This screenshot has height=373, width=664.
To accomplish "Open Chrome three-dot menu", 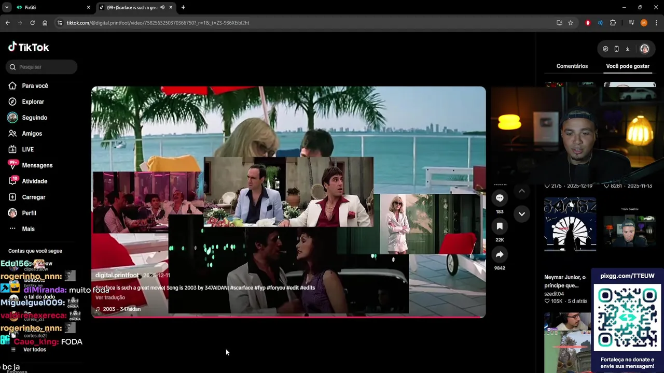I will (656, 23).
